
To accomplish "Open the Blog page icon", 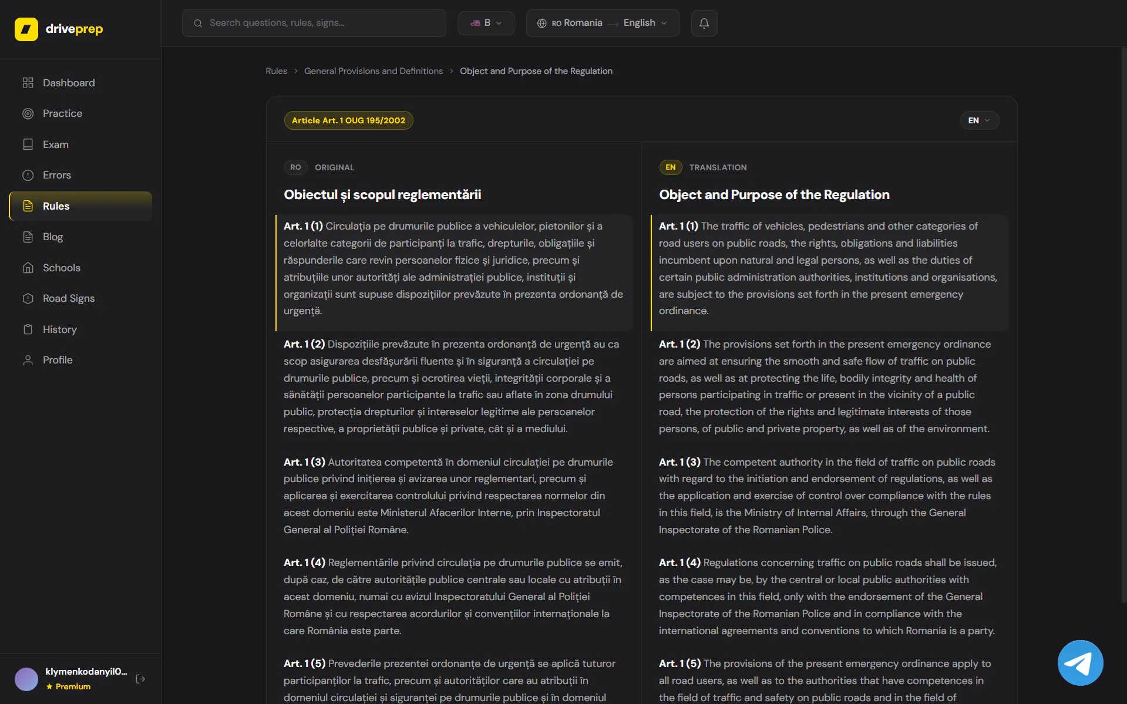I will [x=28, y=237].
